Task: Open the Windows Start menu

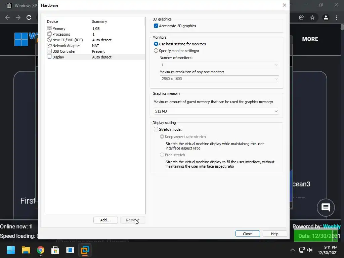Action: point(11,250)
